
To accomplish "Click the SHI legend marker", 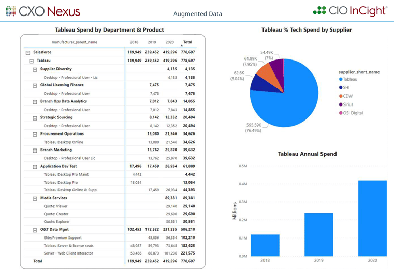I will (341, 87).
